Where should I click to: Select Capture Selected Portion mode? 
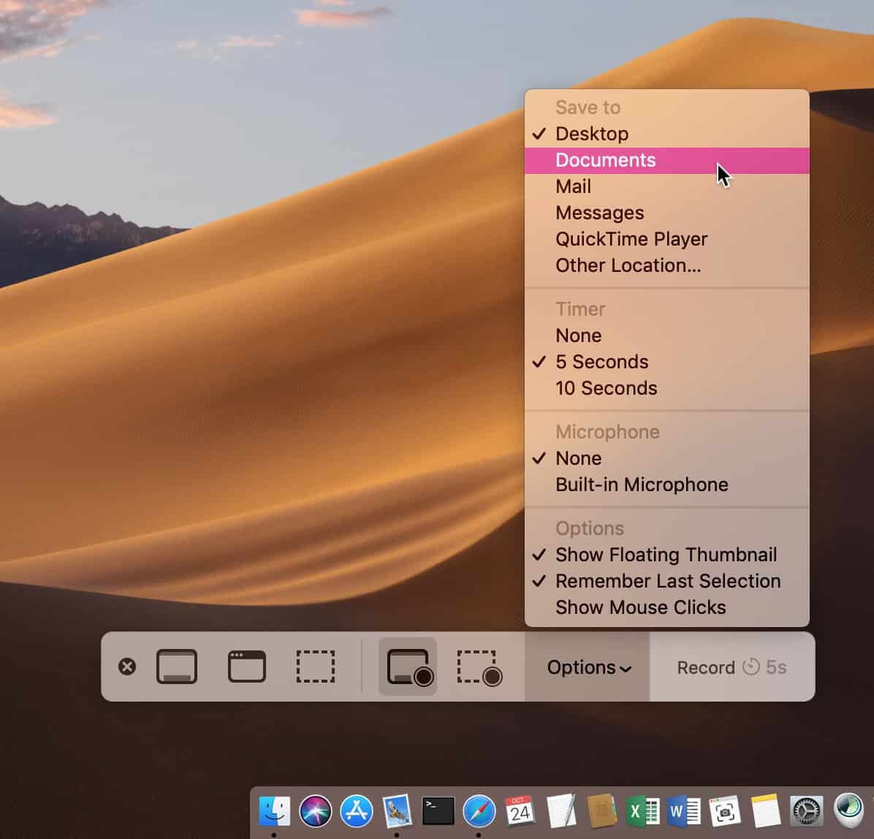316,667
